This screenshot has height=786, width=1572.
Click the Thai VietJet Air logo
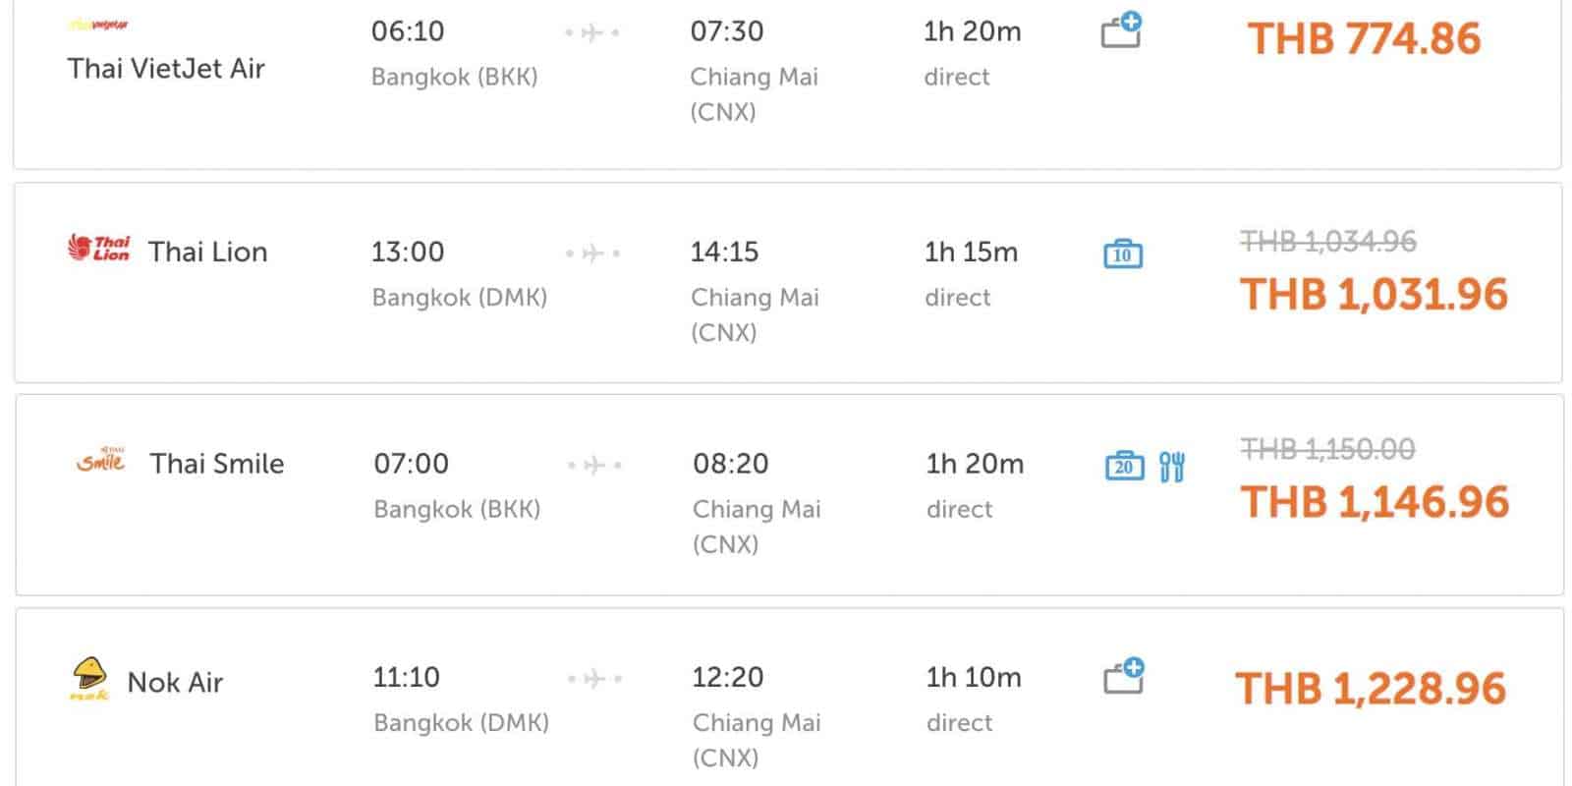[x=98, y=25]
